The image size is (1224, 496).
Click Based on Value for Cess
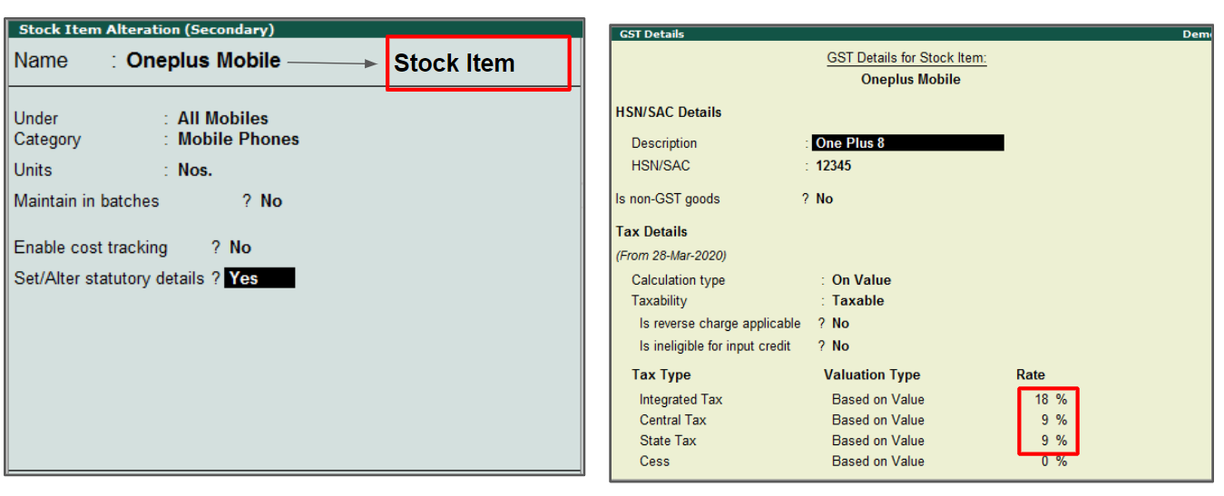click(877, 462)
